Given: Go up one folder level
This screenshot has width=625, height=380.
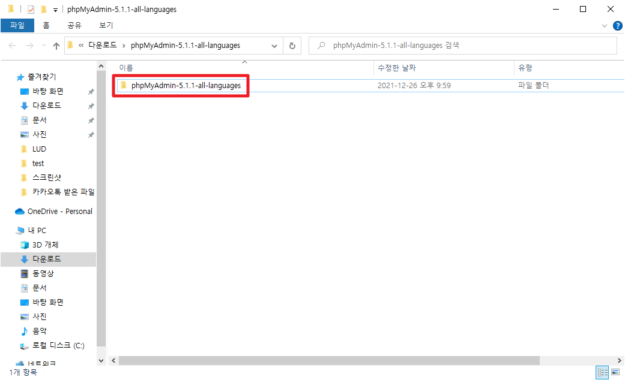Looking at the screenshot, I should tap(56, 46).
